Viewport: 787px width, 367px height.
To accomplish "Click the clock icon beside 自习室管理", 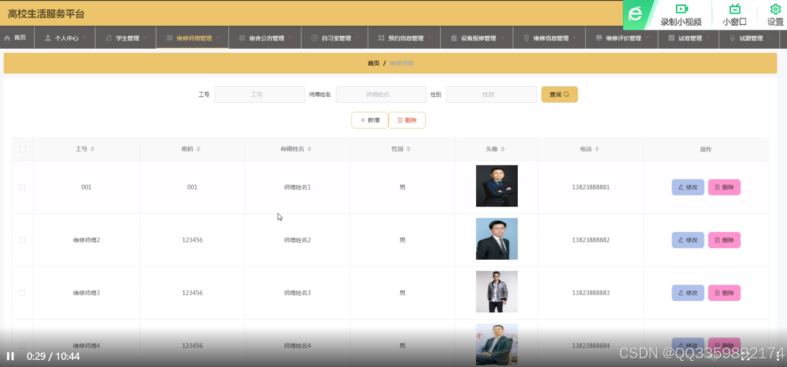I will pyautogui.click(x=315, y=38).
